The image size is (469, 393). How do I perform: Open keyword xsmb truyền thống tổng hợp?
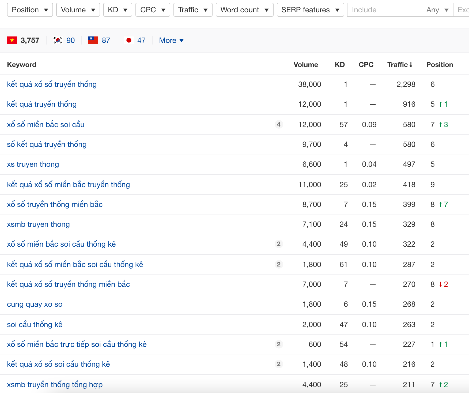click(x=55, y=384)
